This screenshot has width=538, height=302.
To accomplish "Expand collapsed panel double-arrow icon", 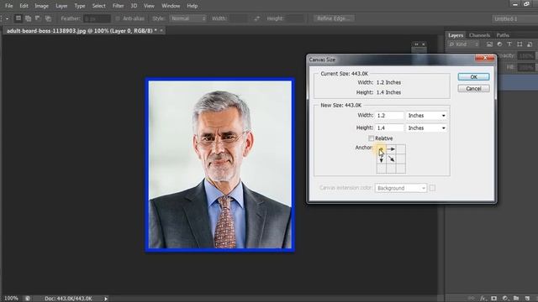I will 417,44.
